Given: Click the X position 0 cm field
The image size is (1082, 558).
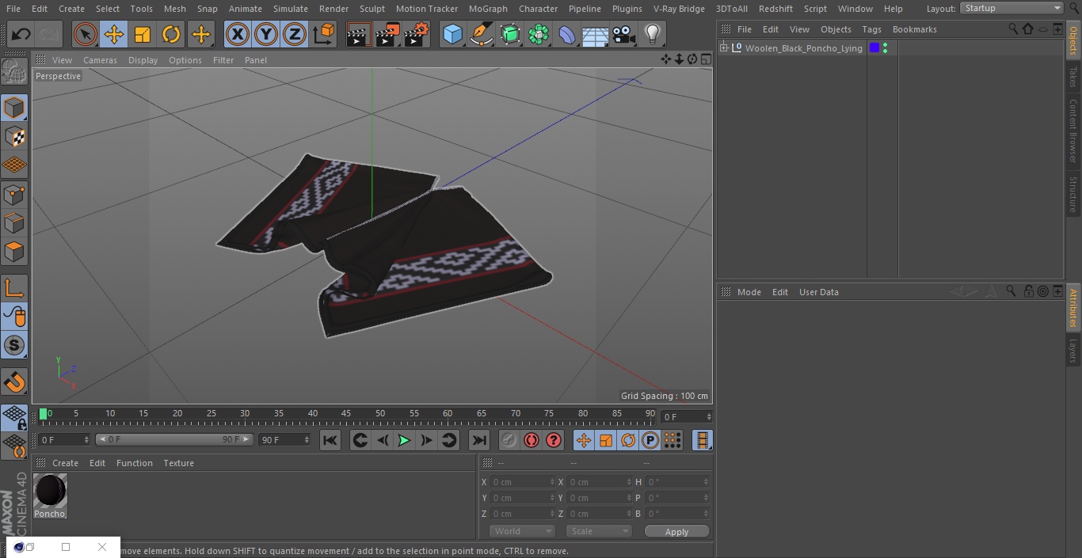Looking at the screenshot, I should [x=523, y=482].
